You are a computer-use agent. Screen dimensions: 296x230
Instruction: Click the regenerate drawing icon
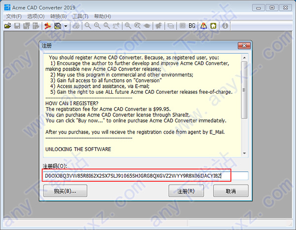point(158,26)
